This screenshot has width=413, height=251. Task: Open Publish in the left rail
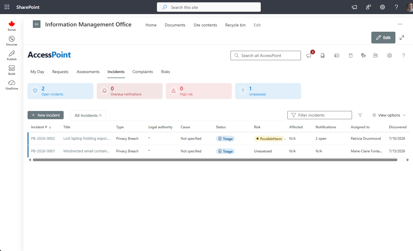(x=12, y=55)
